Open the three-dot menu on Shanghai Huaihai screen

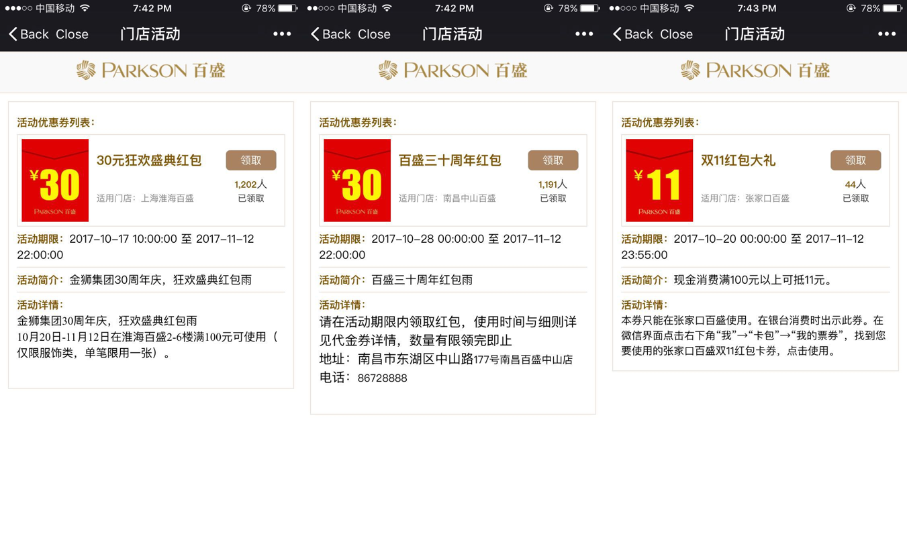click(x=282, y=34)
